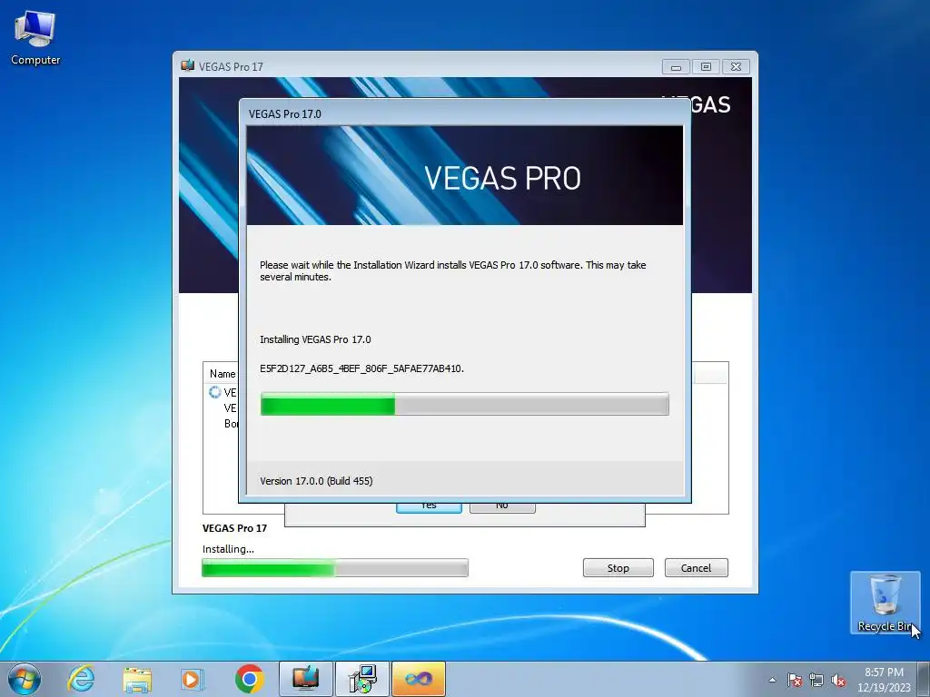
Task: Click the Cancel button in installer
Action: [696, 568]
